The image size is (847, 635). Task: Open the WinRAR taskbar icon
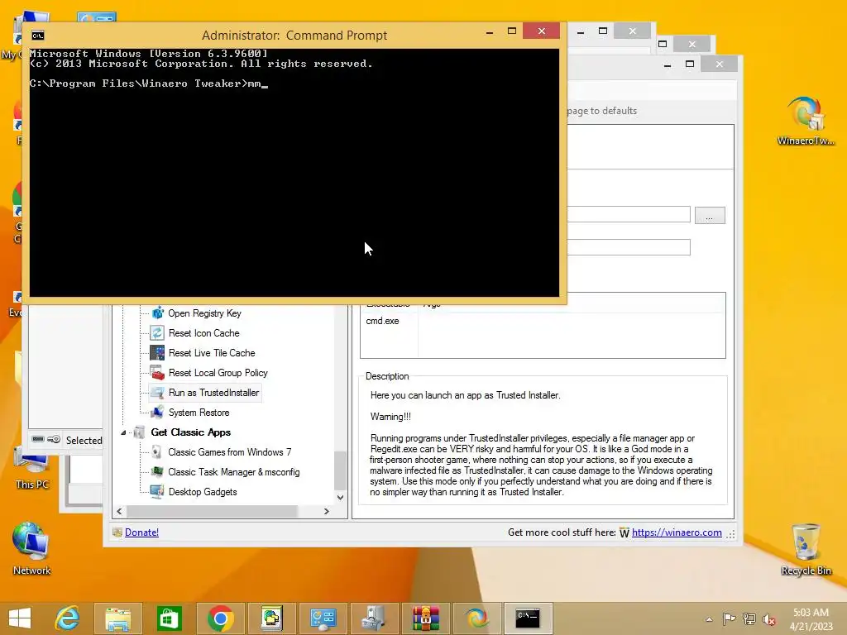click(426, 618)
